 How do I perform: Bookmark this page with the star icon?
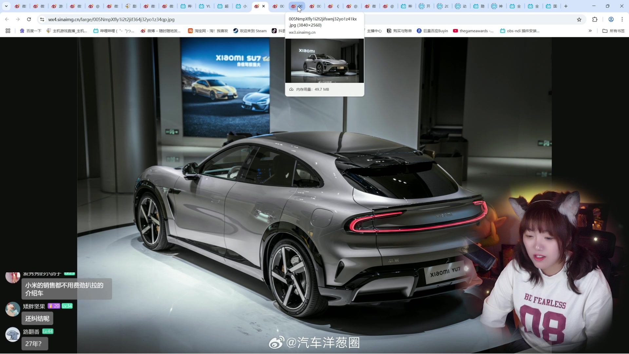[x=579, y=19]
